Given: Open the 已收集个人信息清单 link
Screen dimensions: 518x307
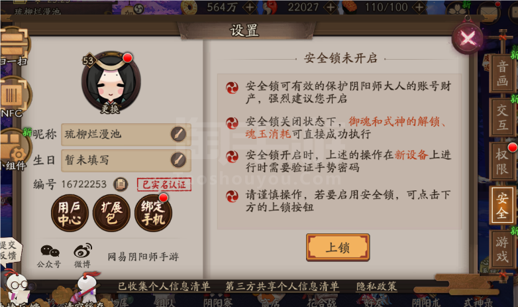Looking at the screenshot, I should 164,286.
